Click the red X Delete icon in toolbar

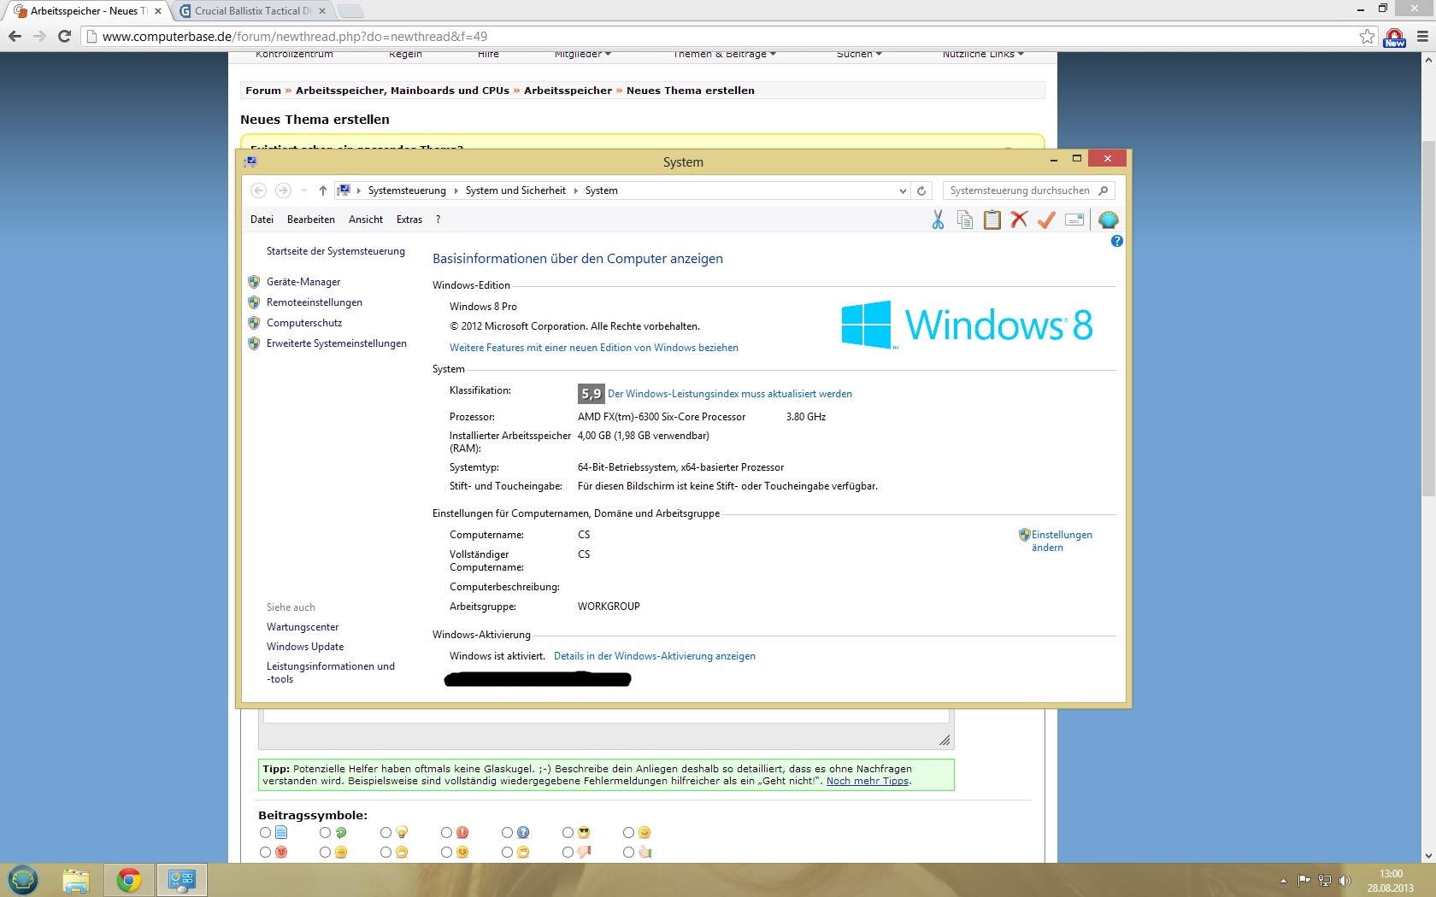click(1019, 220)
